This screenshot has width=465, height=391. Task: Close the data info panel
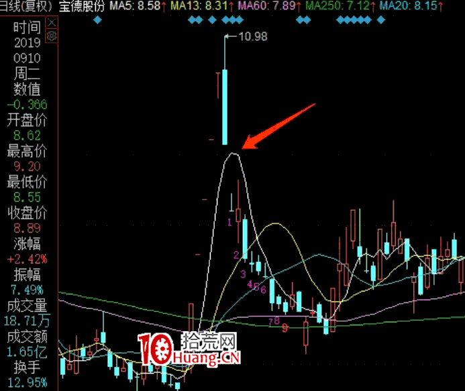52,23
